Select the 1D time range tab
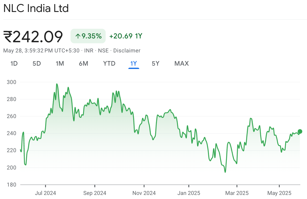The width and height of the screenshot is (307, 199). pos(14,63)
